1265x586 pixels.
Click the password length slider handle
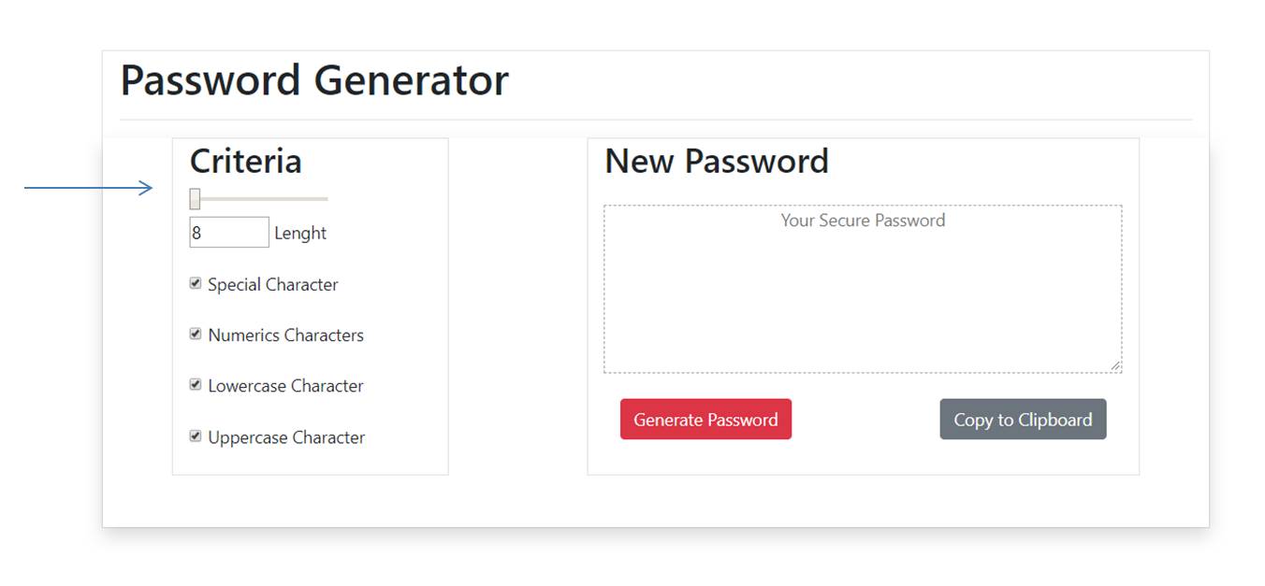(x=195, y=198)
